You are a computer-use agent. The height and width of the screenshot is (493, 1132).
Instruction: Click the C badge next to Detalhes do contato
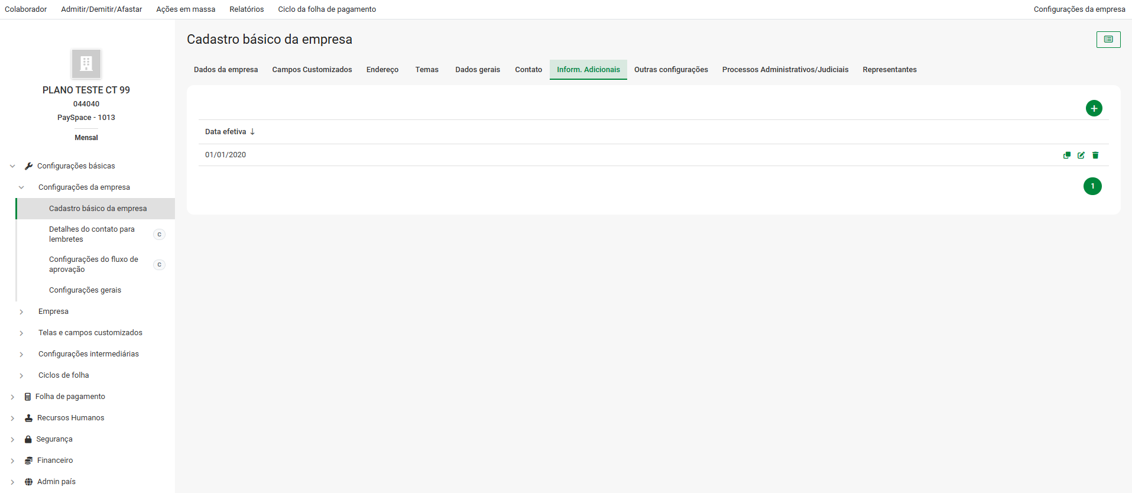[159, 235]
